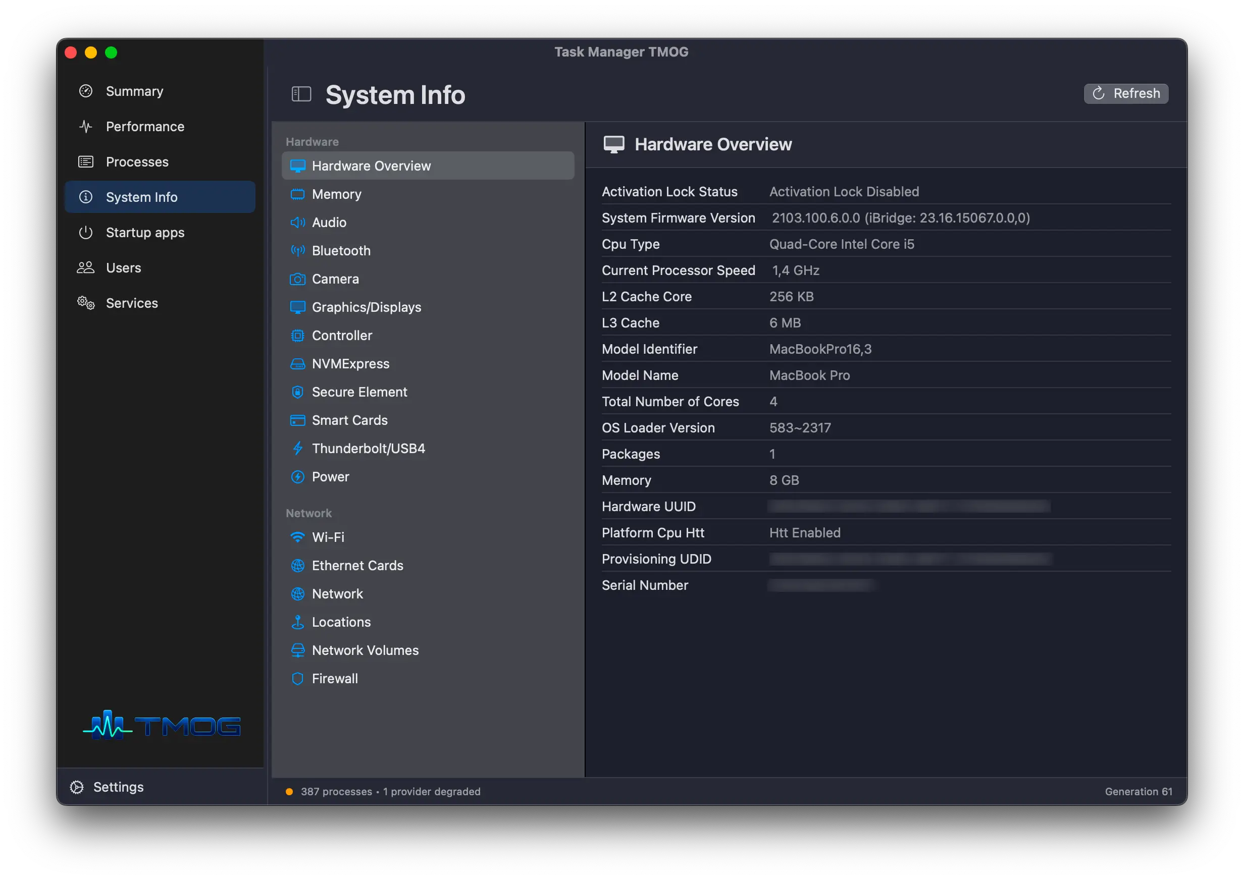The image size is (1244, 880).
Task: Click the Locations pin icon
Action: click(x=297, y=622)
